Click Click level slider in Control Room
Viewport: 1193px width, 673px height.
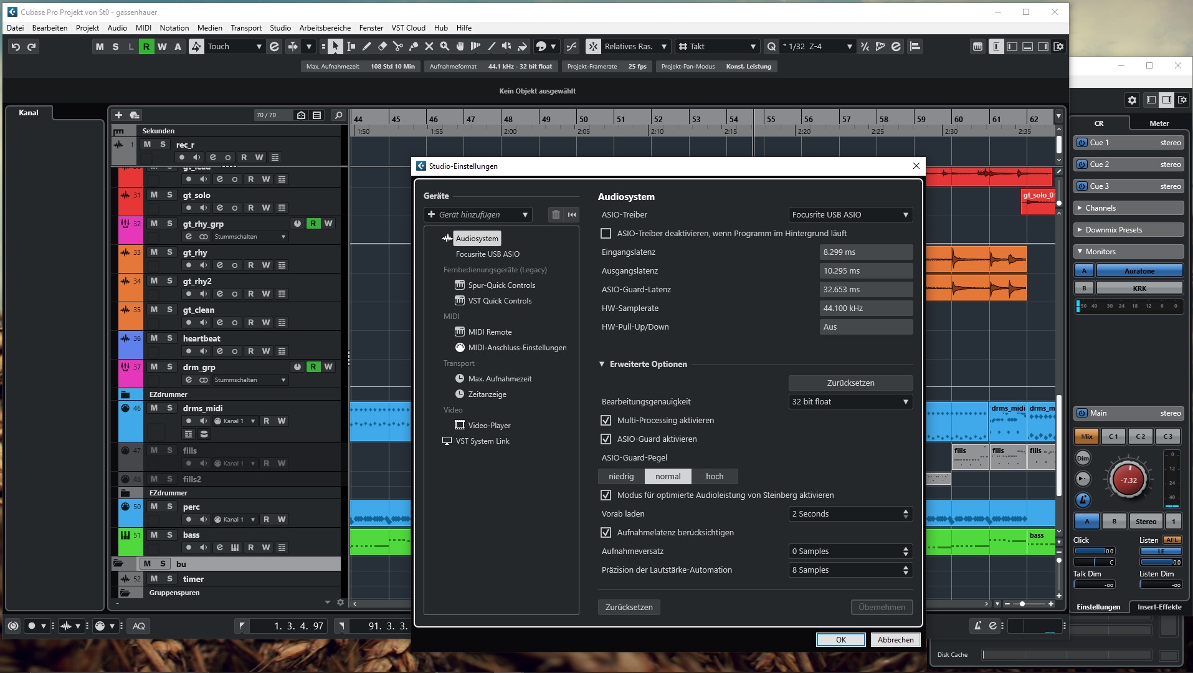coord(1094,551)
